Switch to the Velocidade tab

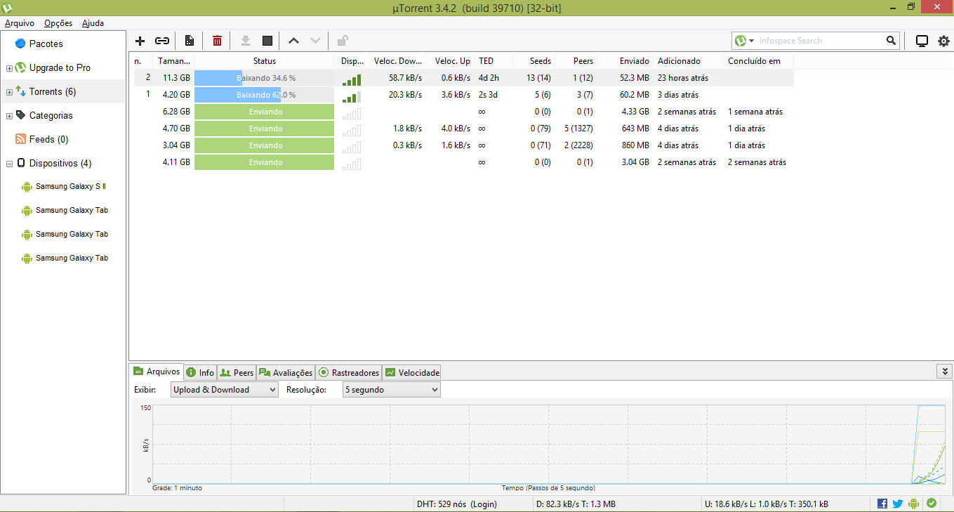point(412,372)
